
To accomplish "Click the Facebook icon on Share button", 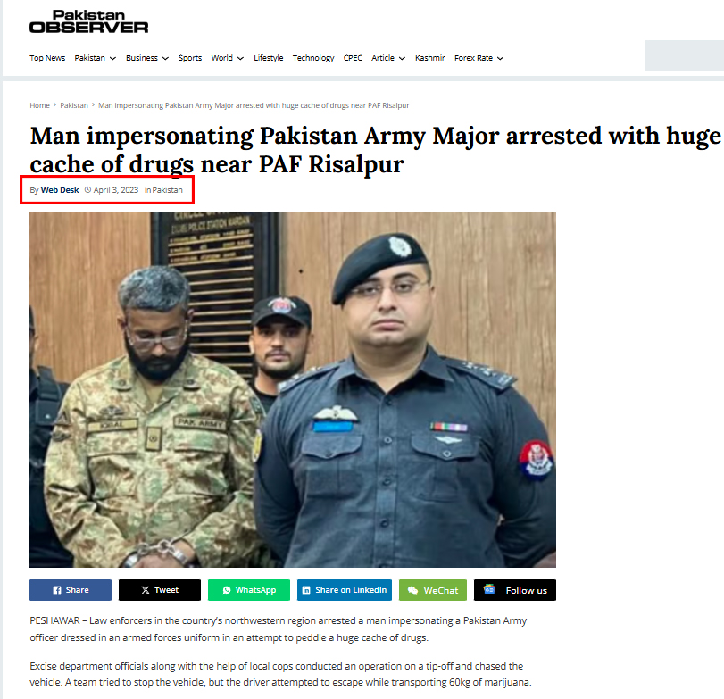I will coord(57,590).
